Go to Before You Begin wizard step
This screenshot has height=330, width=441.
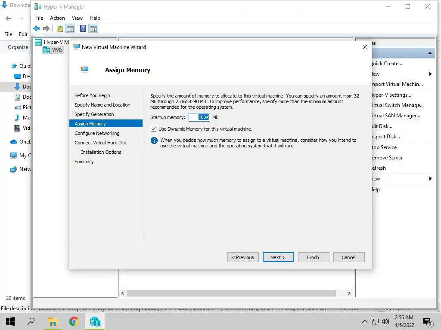click(92, 95)
